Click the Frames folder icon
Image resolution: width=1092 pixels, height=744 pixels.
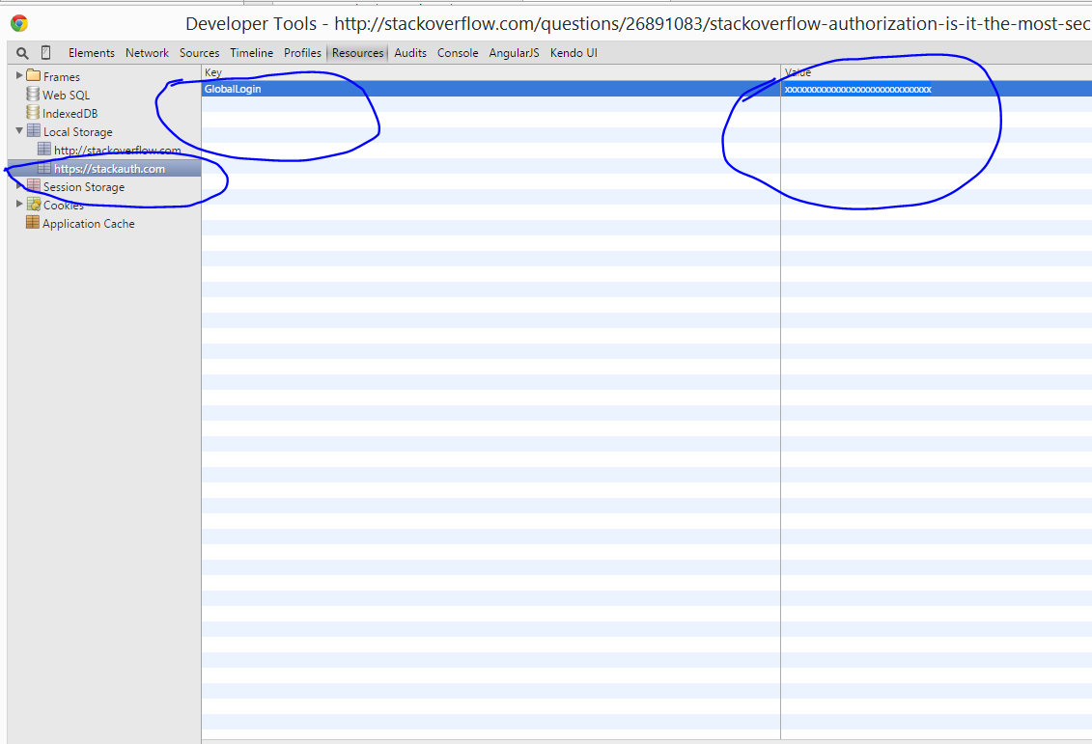(x=34, y=75)
